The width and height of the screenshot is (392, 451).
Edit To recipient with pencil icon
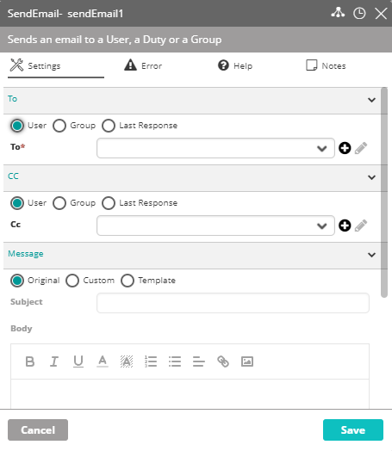click(361, 148)
